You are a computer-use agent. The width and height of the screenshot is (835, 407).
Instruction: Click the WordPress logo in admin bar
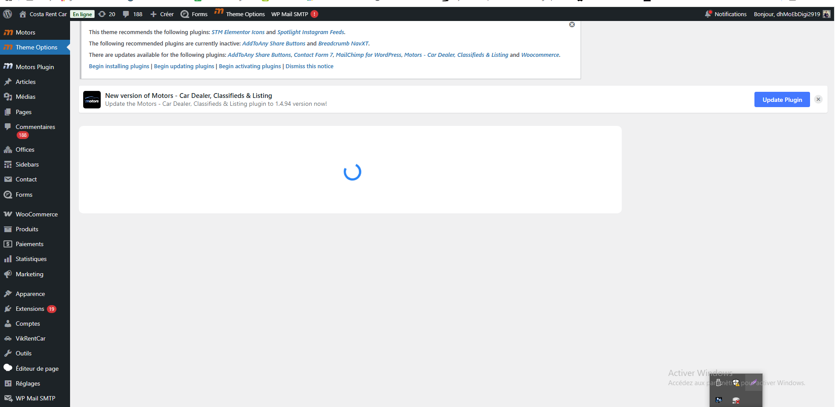point(7,14)
